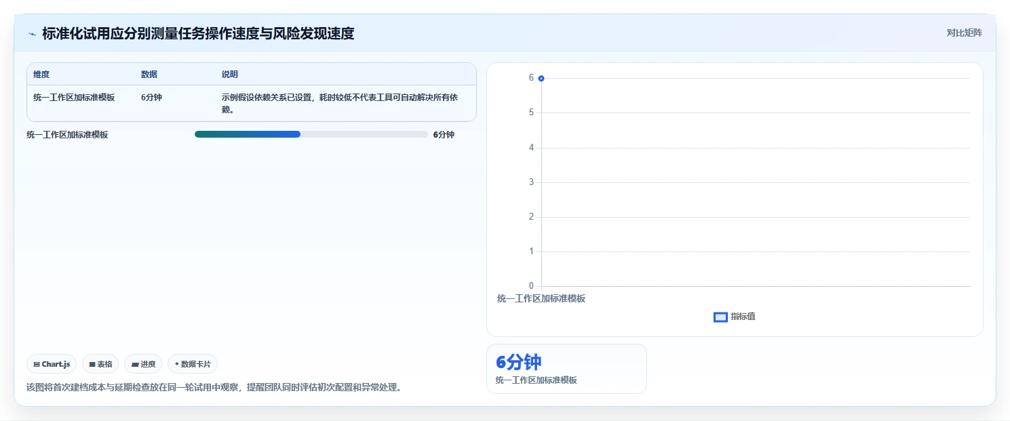Click the 说明 column header

[230, 75]
